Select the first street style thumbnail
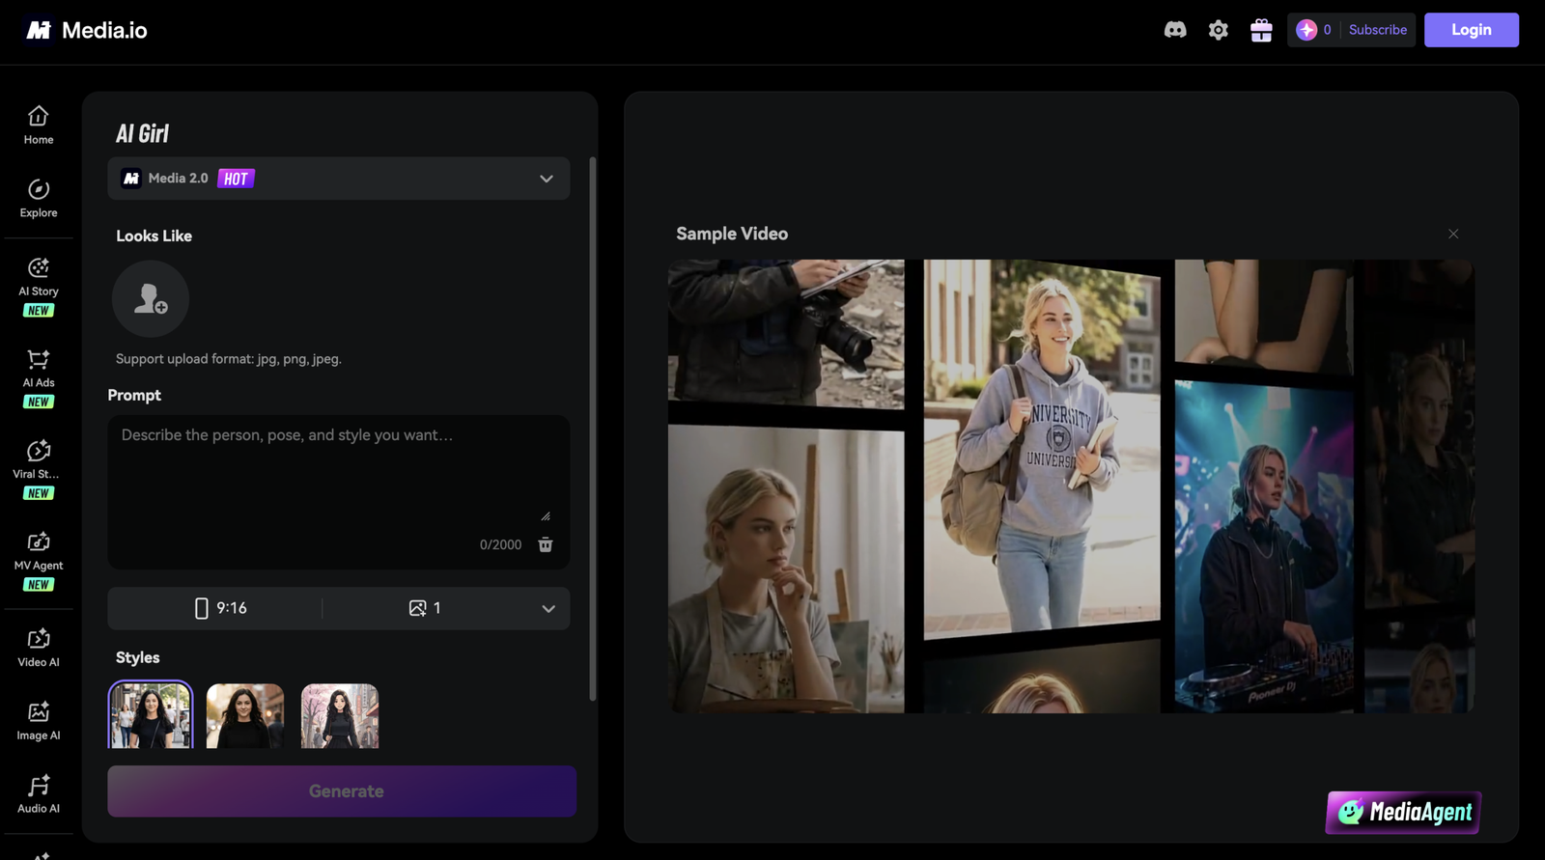The width and height of the screenshot is (1545, 860). 151,715
